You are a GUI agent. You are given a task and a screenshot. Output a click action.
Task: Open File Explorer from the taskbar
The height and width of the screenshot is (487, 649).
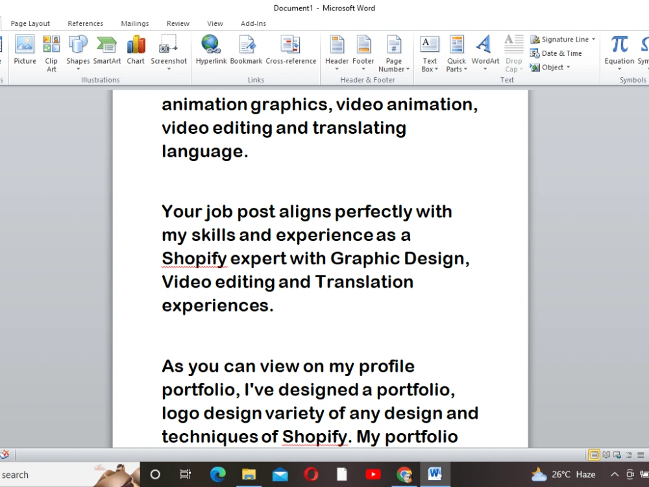click(249, 475)
